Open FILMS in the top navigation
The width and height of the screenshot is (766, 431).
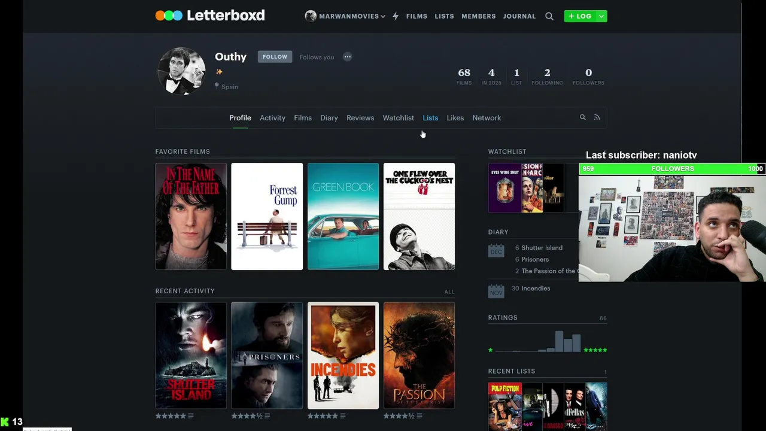click(417, 16)
